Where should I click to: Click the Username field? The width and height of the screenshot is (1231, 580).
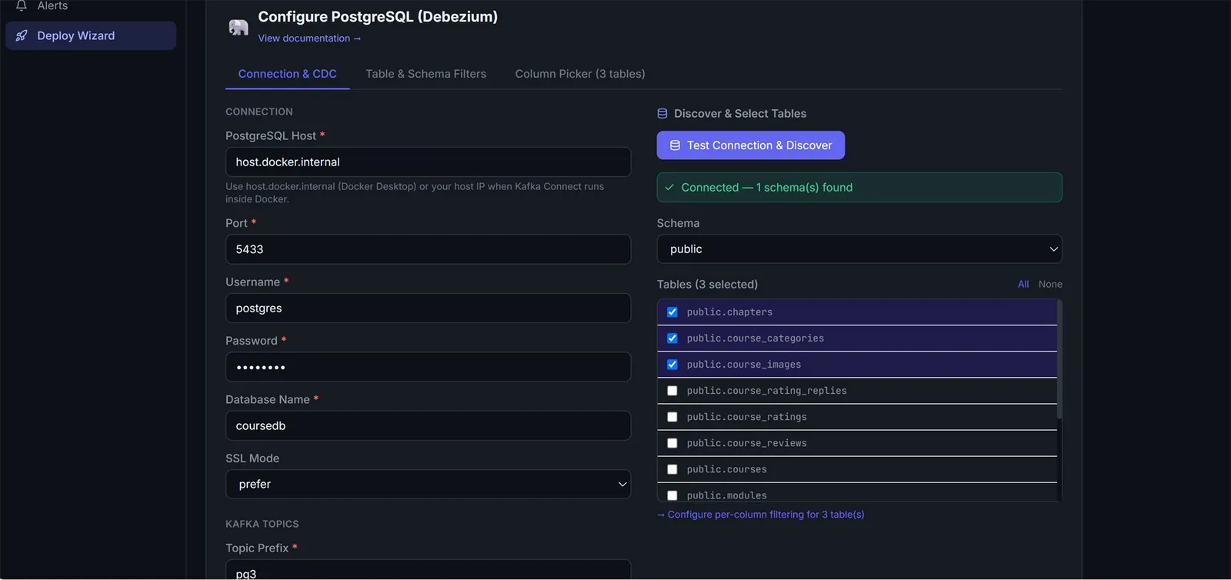428,308
